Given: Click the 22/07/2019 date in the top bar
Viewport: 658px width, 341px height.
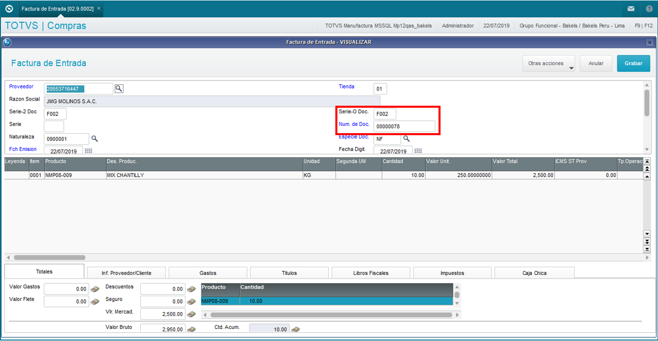Looking at the screenshot, I should (496, 25).
